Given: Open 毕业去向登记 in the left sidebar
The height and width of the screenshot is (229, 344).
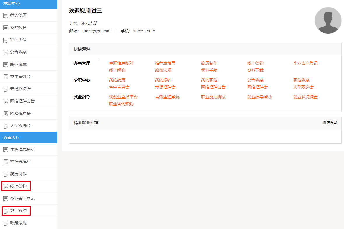Looking at the screenshot, I should (x=22, y=198).
